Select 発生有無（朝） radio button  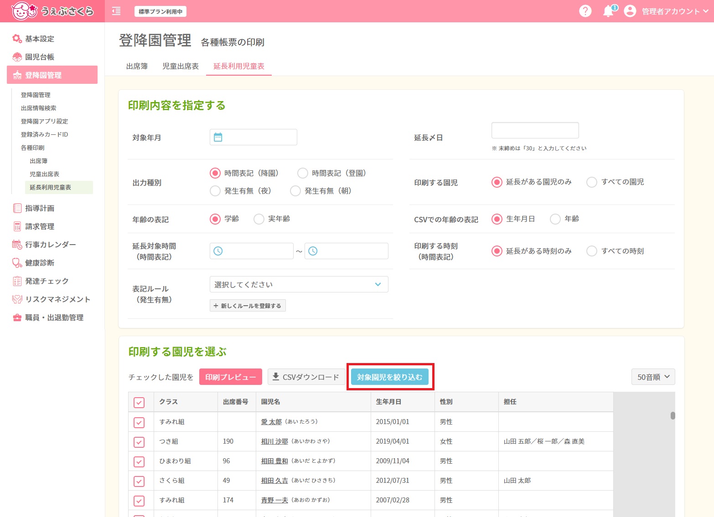tap(295, 191)
